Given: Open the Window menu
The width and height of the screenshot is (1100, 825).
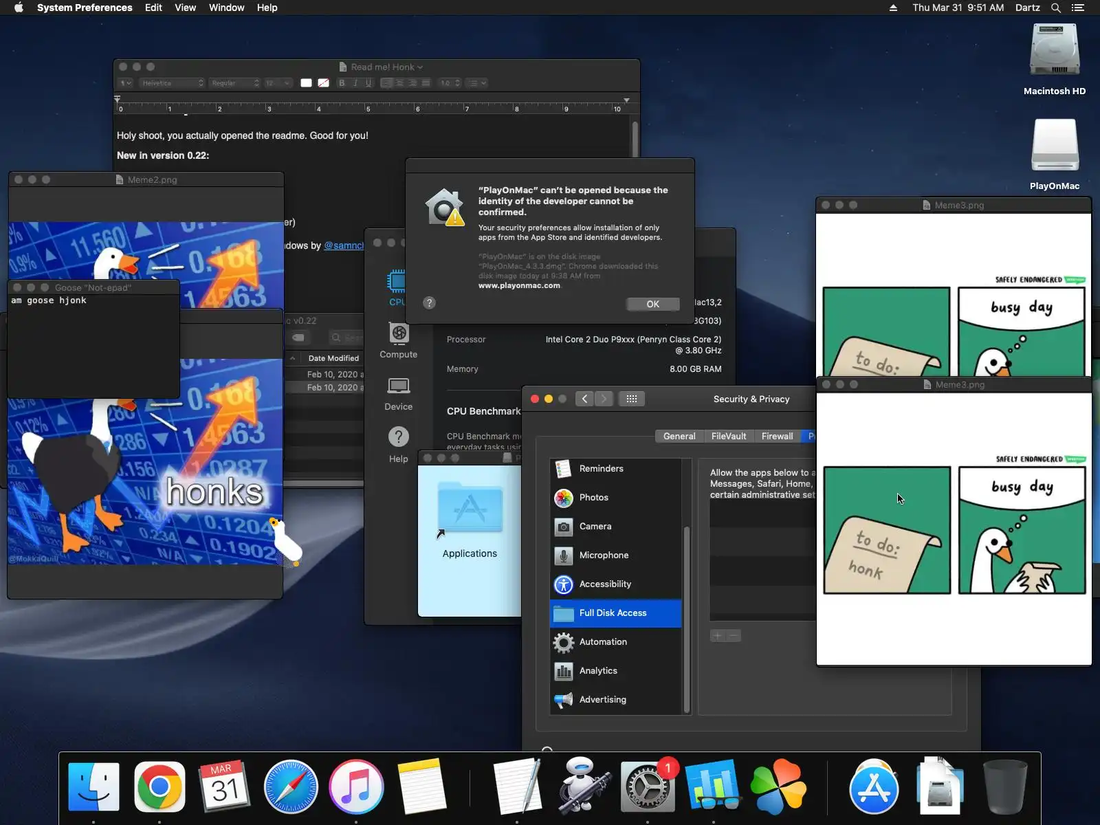Looking at the screenshot, I should [x=227, y=8].
